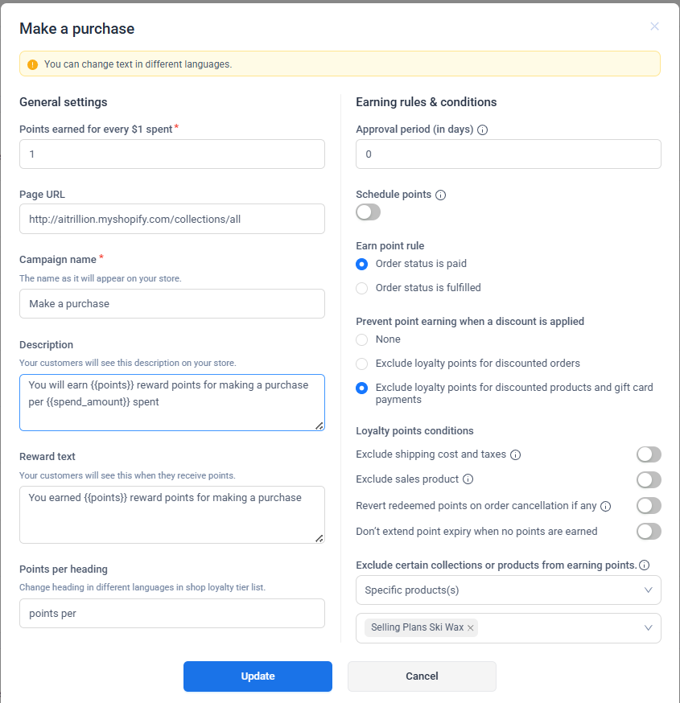Viewport: 680px width, 703px height.
Task: Expand the product selection dropdown arrow
Action: tap(649, 628)
